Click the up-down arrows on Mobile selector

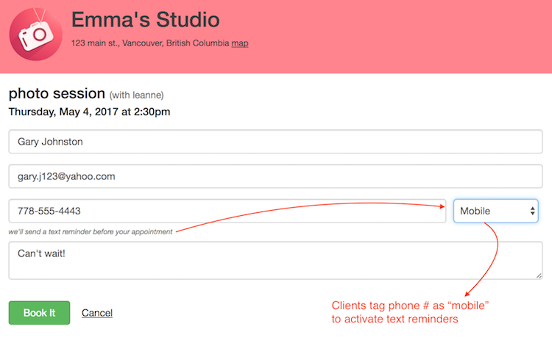click(x=532, y=211)
